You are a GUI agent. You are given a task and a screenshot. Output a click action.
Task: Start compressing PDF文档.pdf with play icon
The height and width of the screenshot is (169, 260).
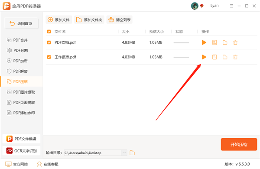point(204,42)
